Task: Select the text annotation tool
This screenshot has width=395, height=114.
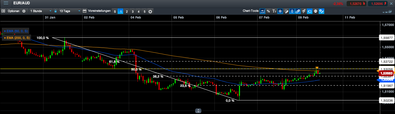Action: 274,11
